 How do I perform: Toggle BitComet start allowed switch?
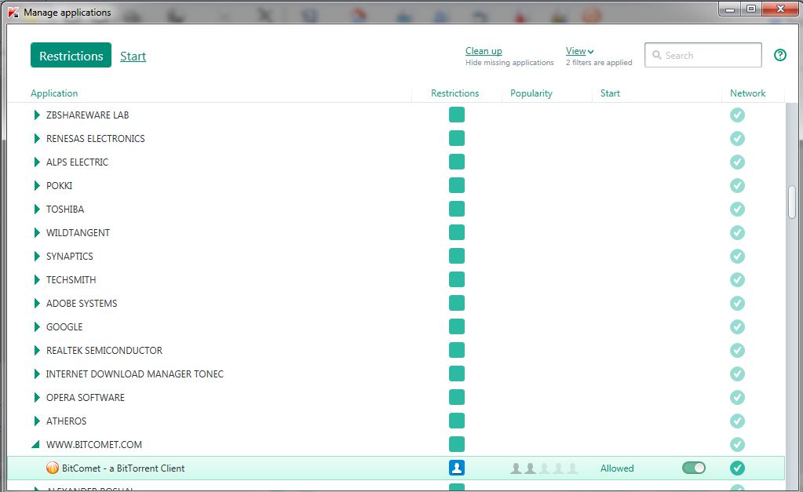pyautogui.click(x=693, y=468)
